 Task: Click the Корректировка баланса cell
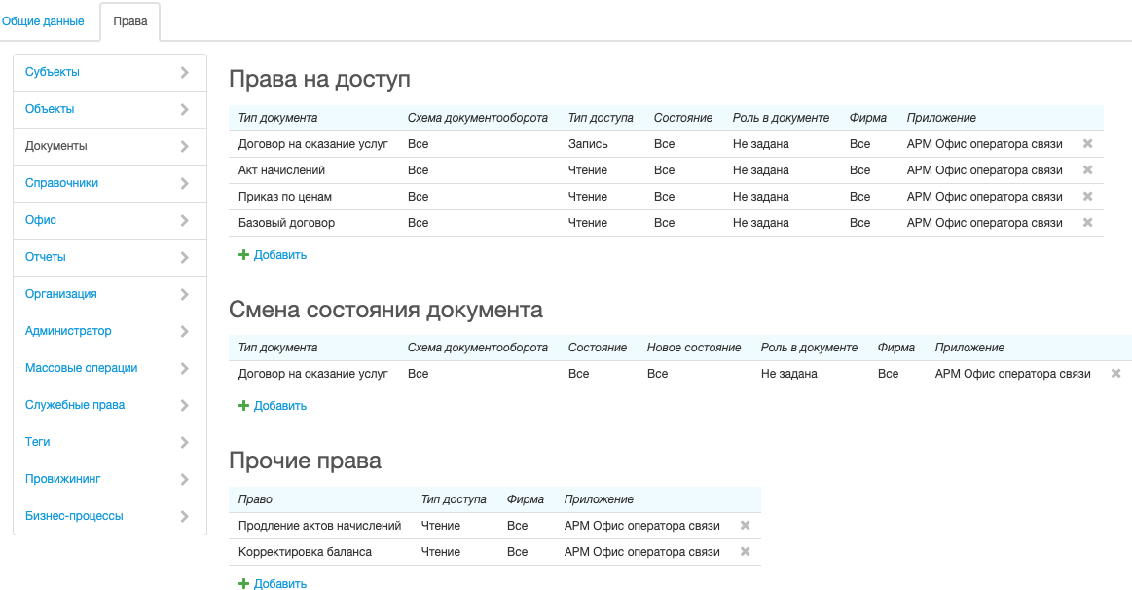pos(305,552)
